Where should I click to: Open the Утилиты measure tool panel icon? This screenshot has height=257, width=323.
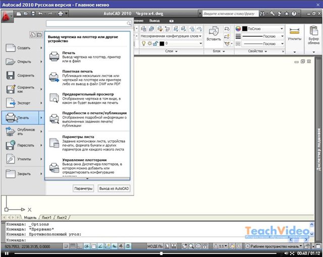point(294,31)
